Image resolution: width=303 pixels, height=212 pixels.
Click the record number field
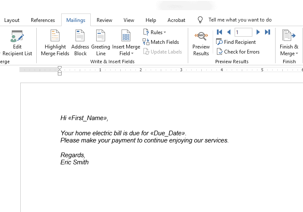[x=243, y=32]
